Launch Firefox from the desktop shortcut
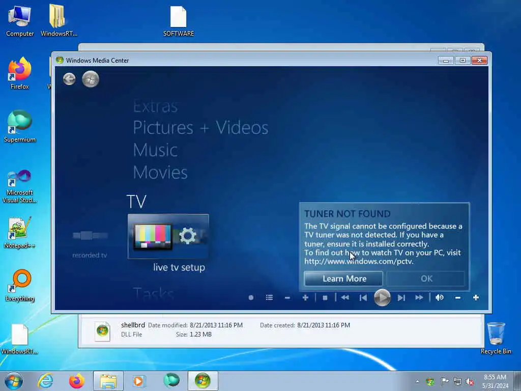 point(20,73)
